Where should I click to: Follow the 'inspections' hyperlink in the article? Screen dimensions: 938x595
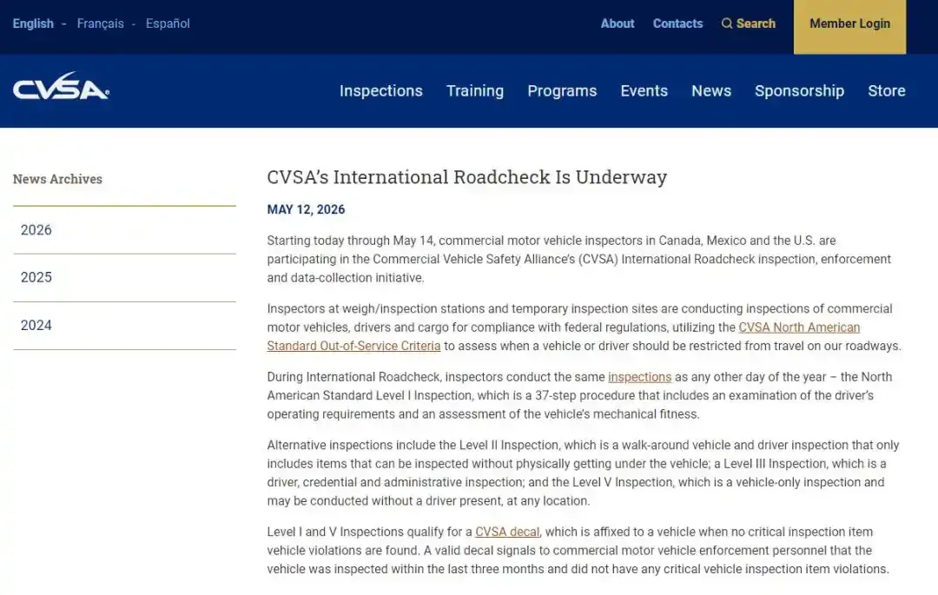(639, 377)
